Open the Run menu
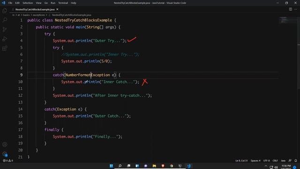 point(53,3)
